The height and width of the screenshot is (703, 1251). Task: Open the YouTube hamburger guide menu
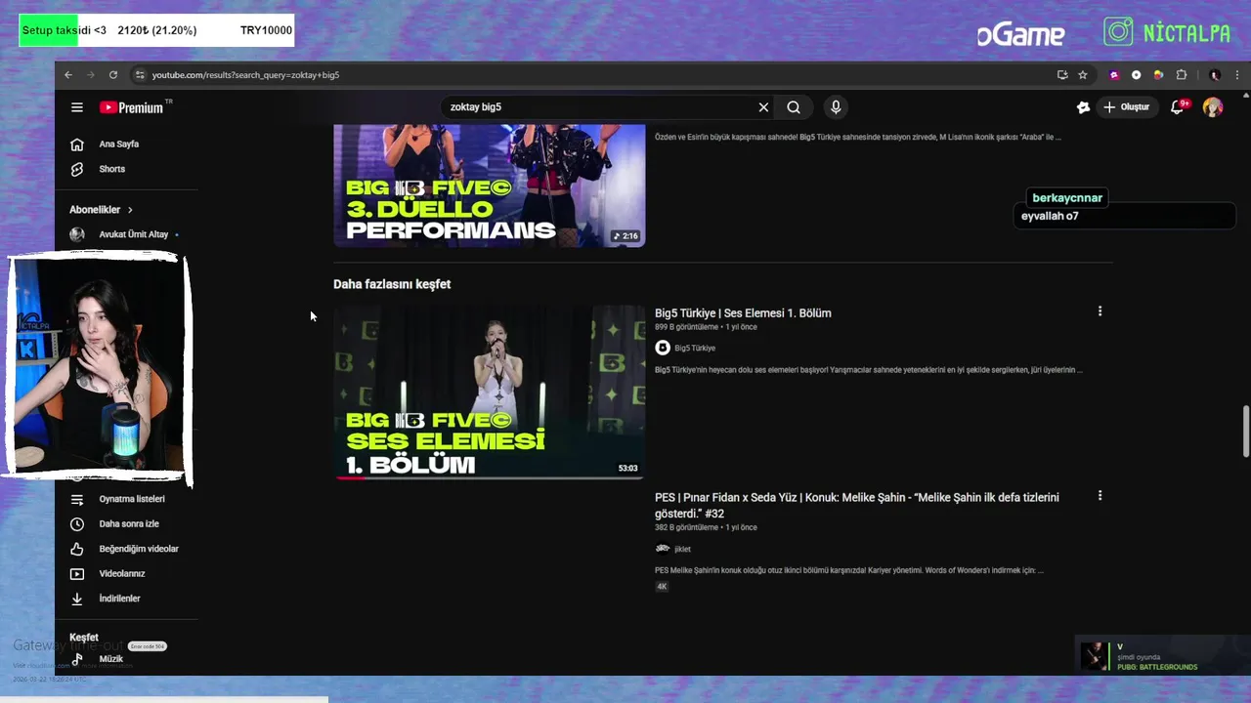77,107
